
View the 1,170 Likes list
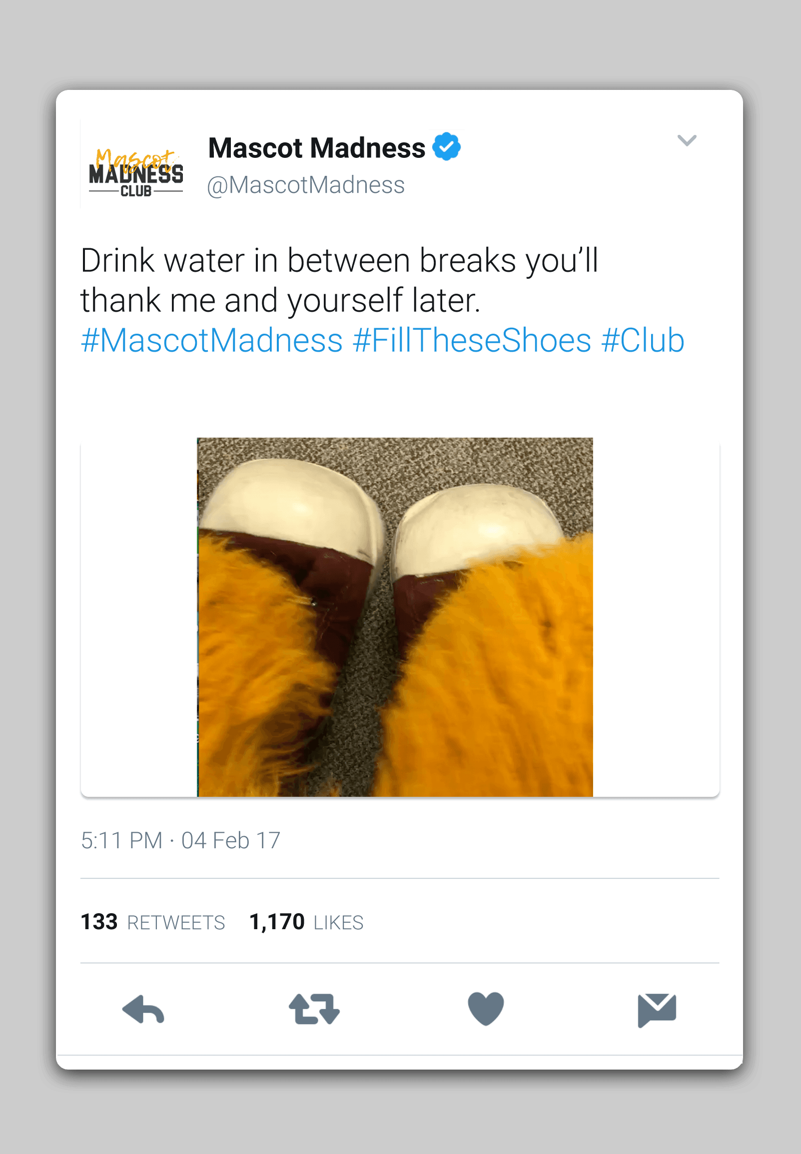pyautogui.click(x=306, y=922)
